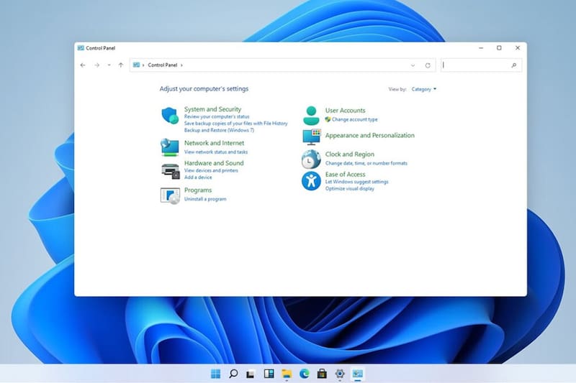The width and height of the screenshot is (576, 383).
Task: Refresh the Control Panel view
Action: [428, 65]
